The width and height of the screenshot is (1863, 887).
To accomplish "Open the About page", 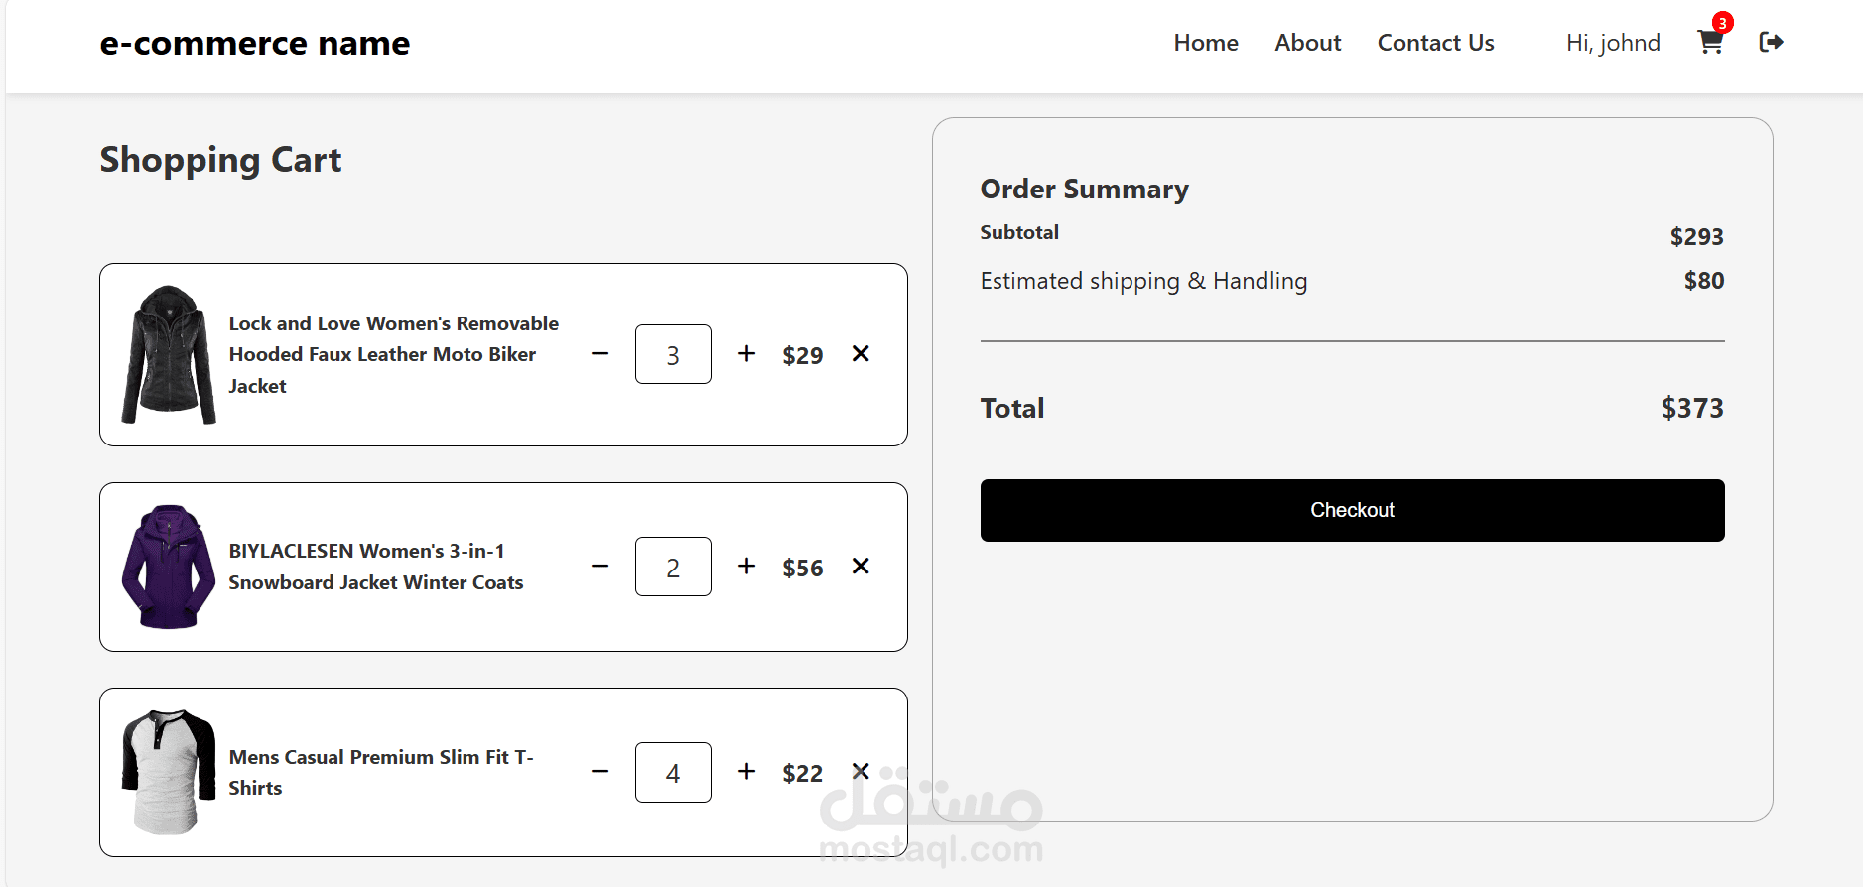I will pos(1308,43).
